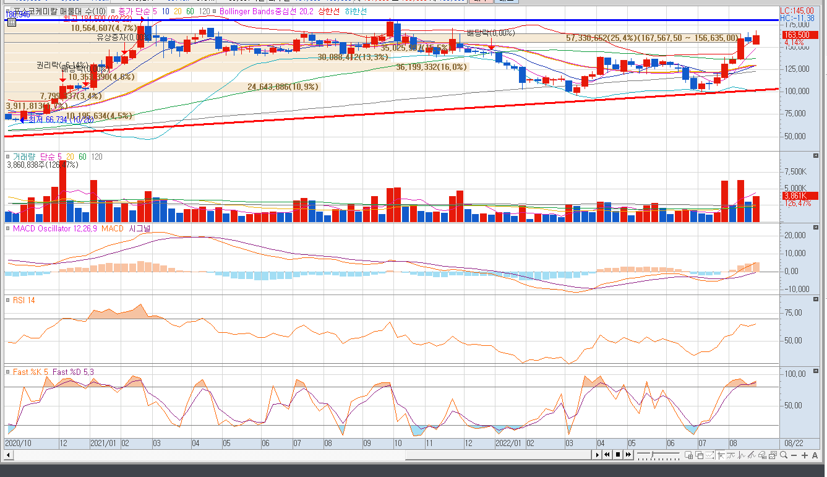Click the 'MACD Oscillator 12,26,9' label
The height and width of the screenshot is (477, 827).
[x=55, y=228]
